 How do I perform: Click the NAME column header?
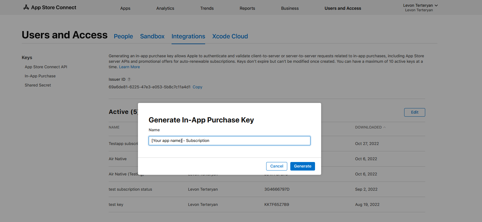tap(114, 127)
